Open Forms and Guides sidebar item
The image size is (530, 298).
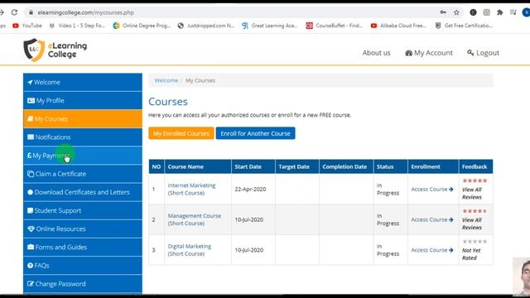[x=83, y=247]
